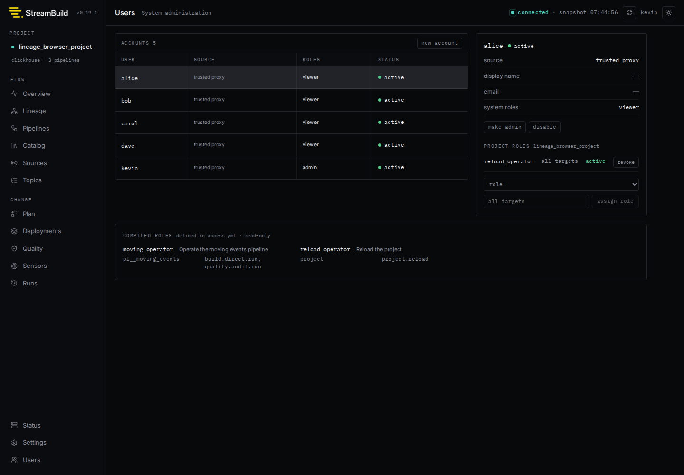Image resolution: width=684 pixels, height=475 pixels.
Task: Click the Status sidebar icon
Action: 14,425
